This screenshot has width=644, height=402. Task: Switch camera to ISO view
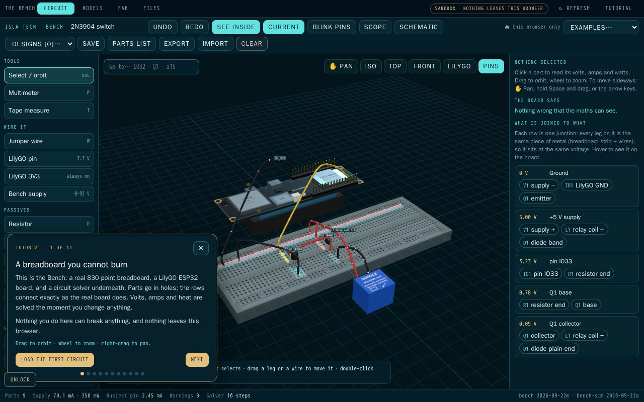(371, 66)
